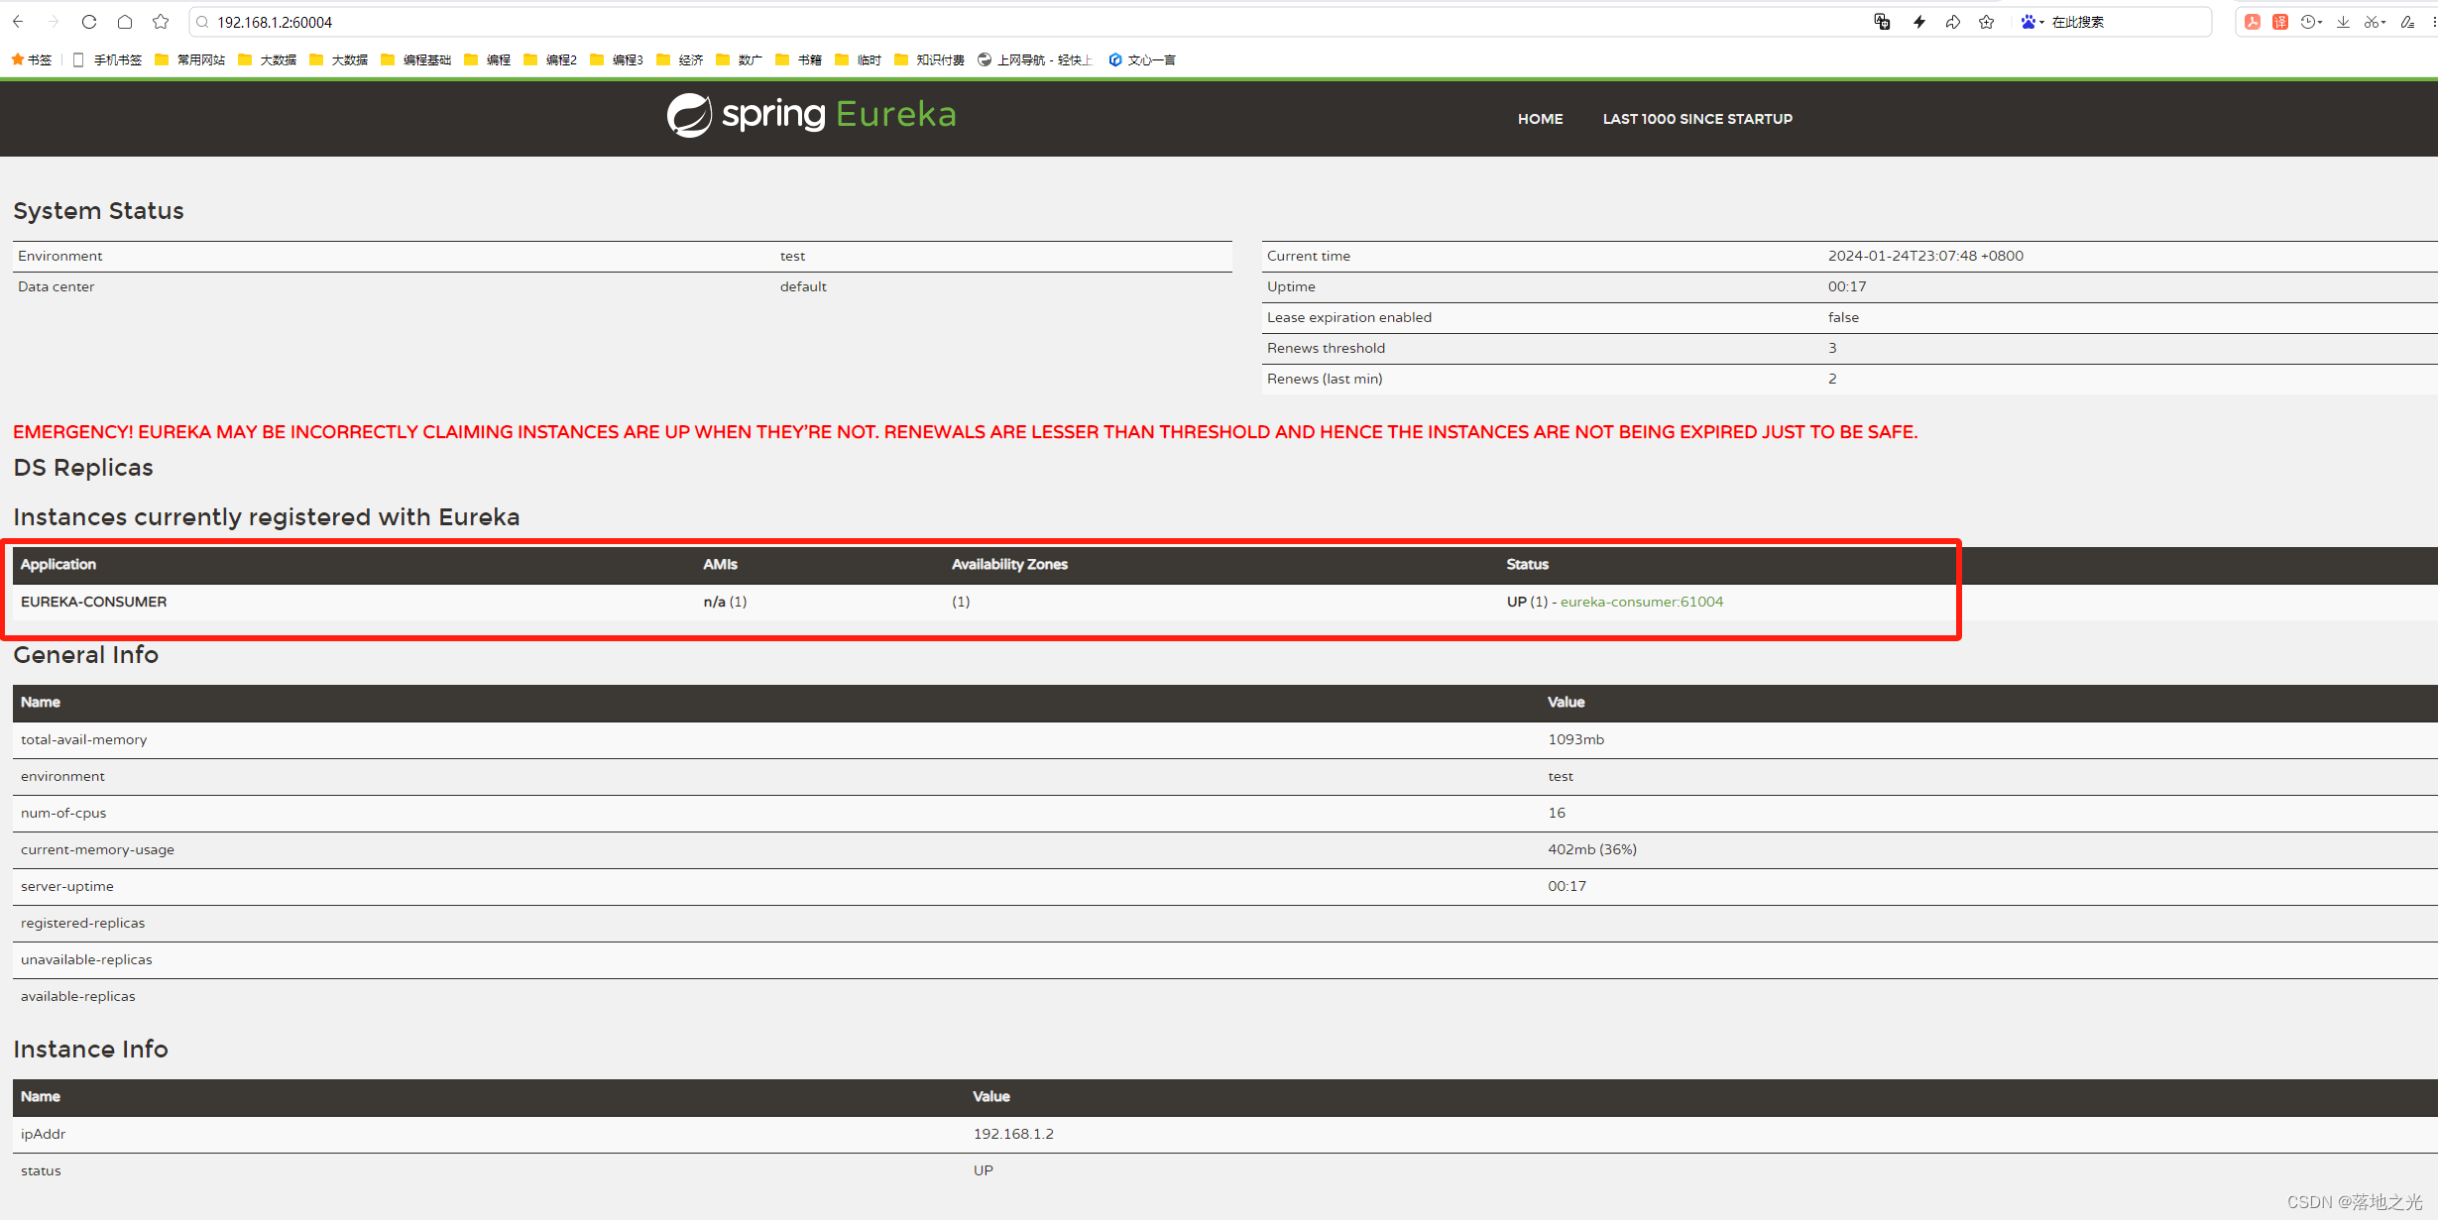Viewport: 2438px width, 1220px height.
Task: Click the share arrow icon
Action: 1953,22
